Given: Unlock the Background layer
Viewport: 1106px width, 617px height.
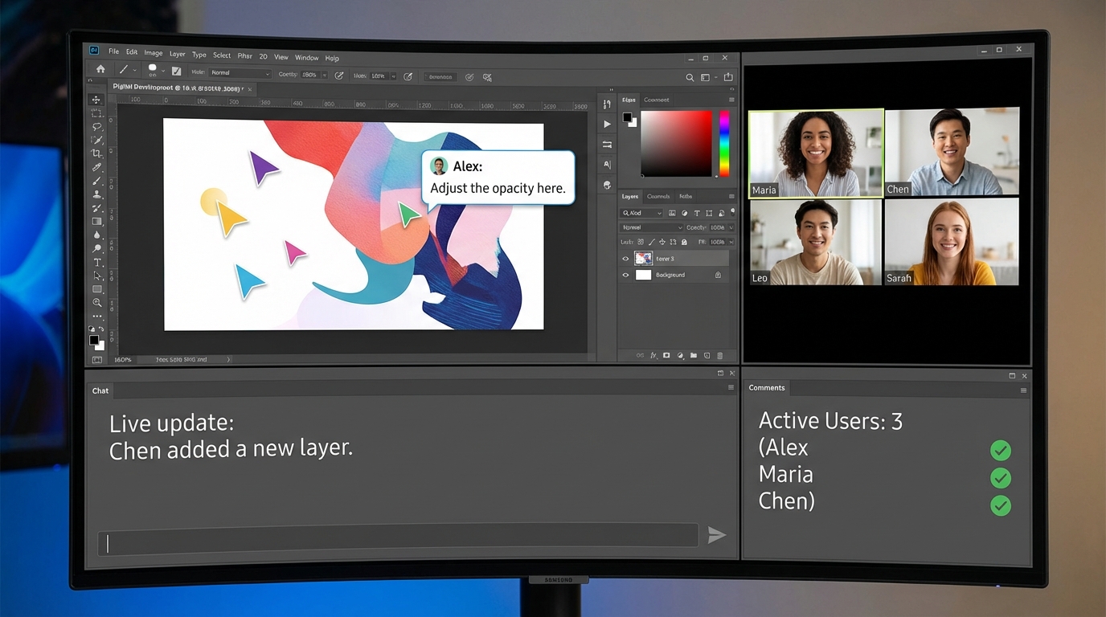Looking at the screenshot, I should pyautogui.click(x=719, y=275).
